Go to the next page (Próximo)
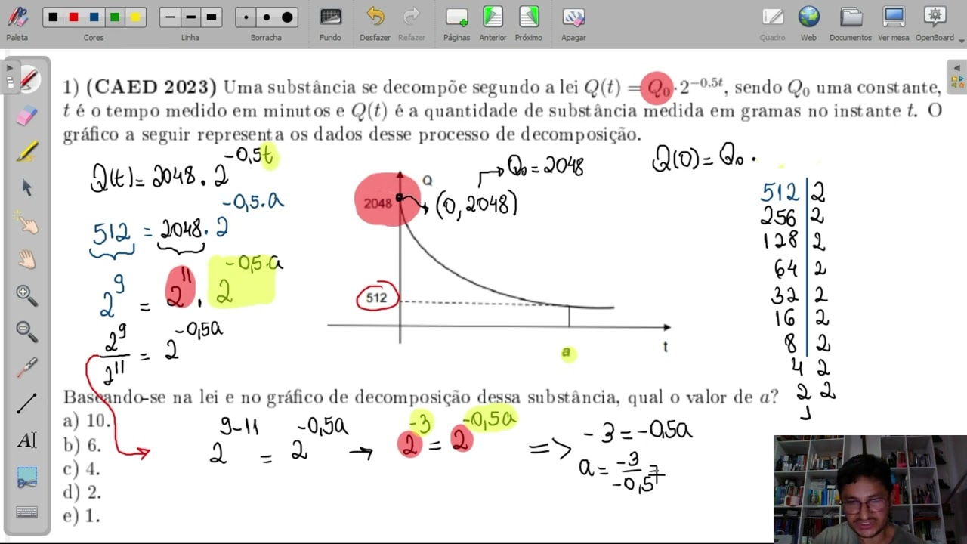Viewport: 967px width, 544px height. 529,23
